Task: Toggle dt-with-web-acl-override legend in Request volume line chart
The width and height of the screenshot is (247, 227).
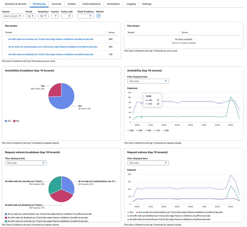Action: (169, 219)
